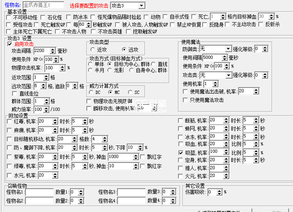293x212 pixels.
Task: Check the 石化怪 option
Action: pyautogui.click(x=43, y=17)
